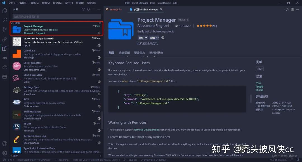Screen dimensions: 302x162
Task: Select the Details tab in extension page
Action: coord(112,53)
